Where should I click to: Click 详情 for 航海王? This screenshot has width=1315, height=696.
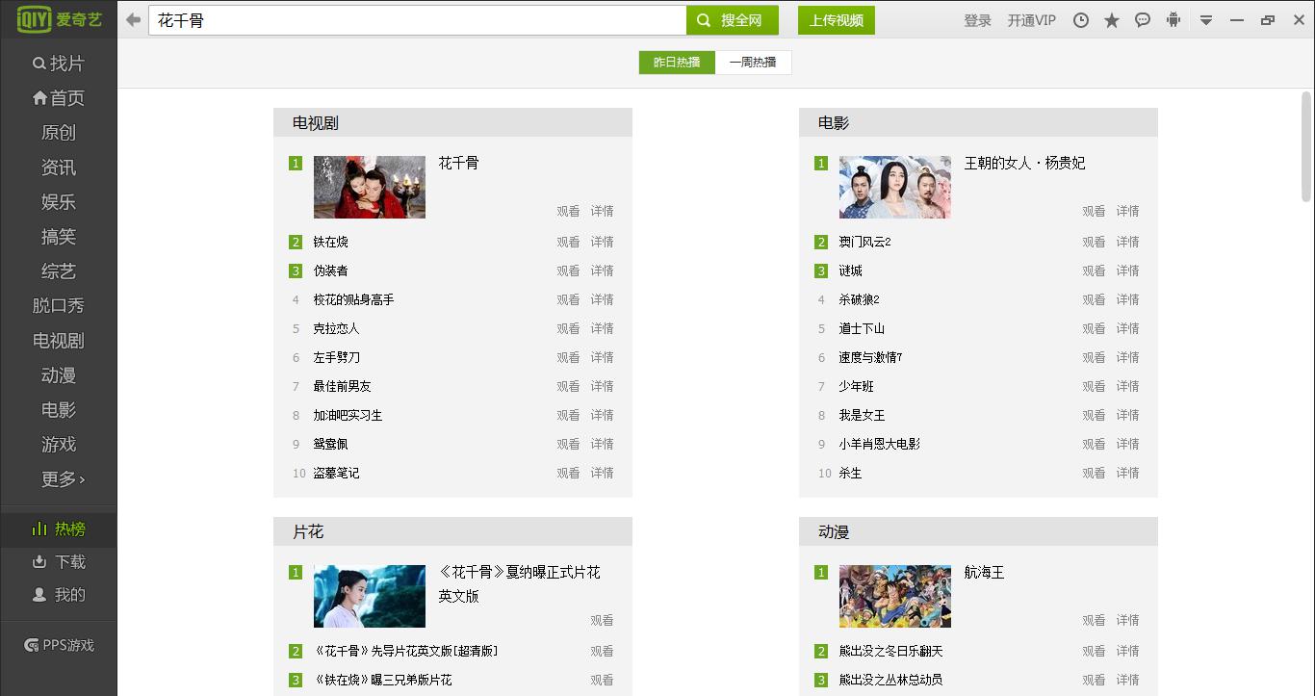[1127, 620]
